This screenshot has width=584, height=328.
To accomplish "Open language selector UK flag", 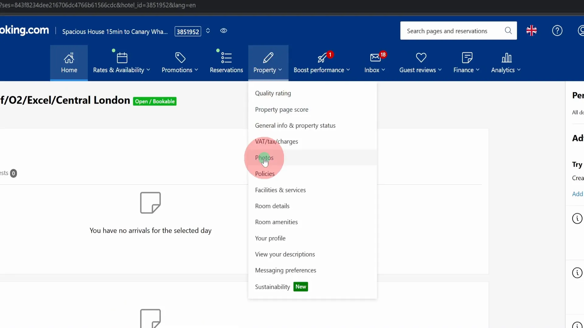I will point(531,31).
